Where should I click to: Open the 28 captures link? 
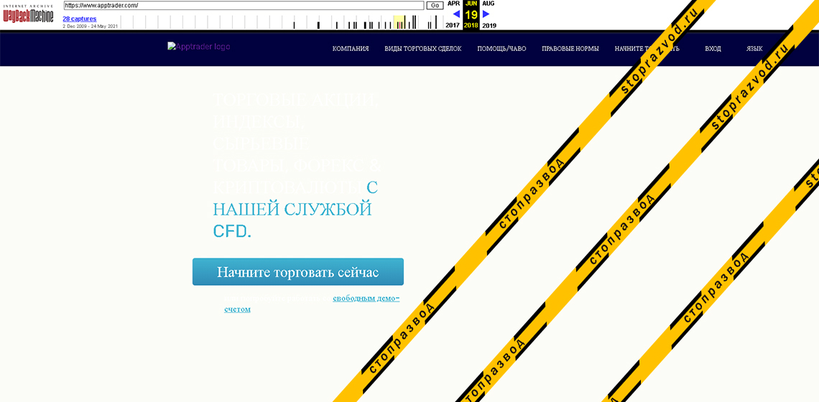(80, 19)
